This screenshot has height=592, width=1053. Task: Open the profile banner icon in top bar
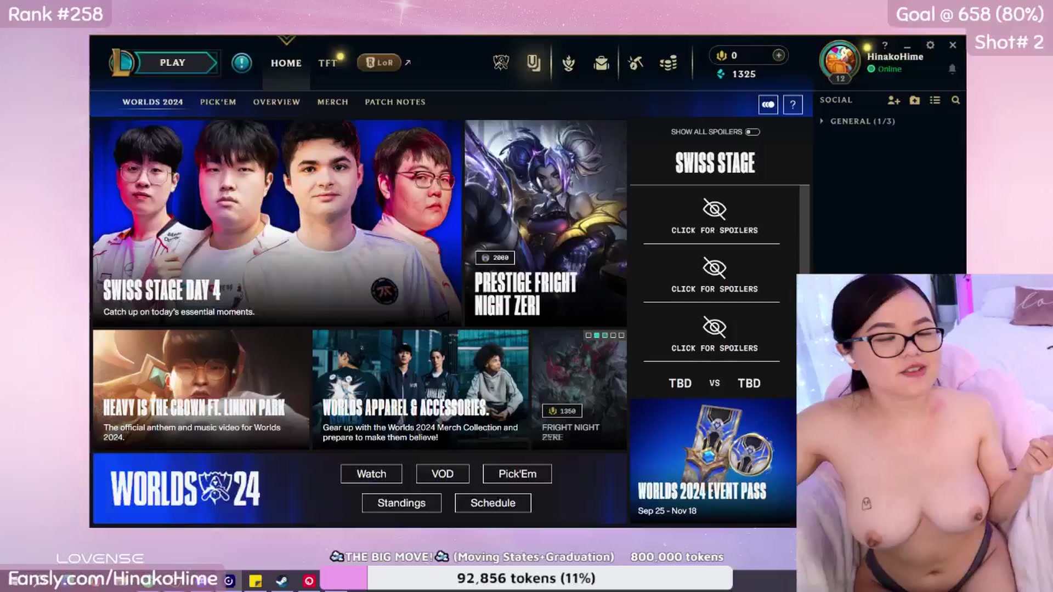[533, 63]
